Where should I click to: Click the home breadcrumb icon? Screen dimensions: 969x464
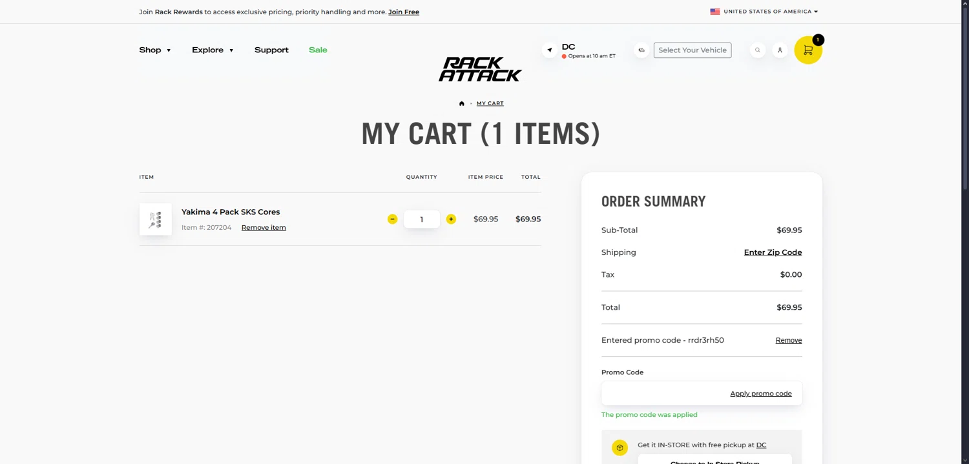pos(461,103)
